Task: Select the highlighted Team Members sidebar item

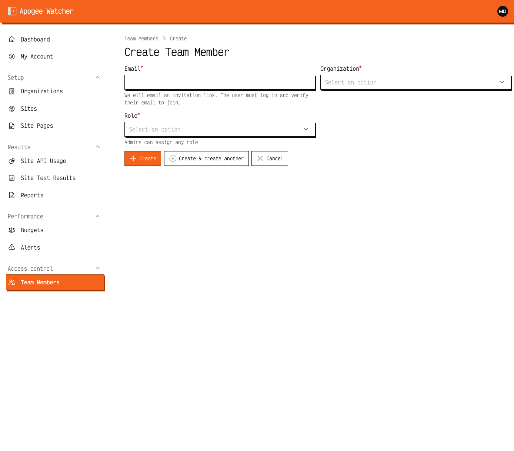Action: (x=55, y=282)
